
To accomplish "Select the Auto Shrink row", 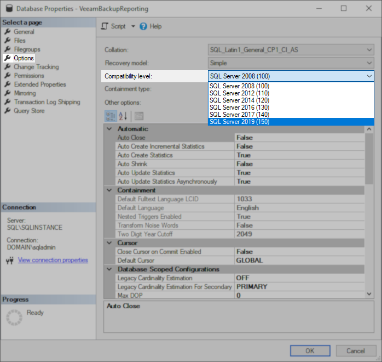I will [240, 164].
